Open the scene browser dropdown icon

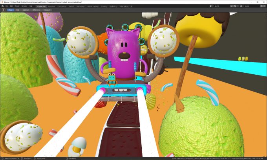tap(212, 6)
